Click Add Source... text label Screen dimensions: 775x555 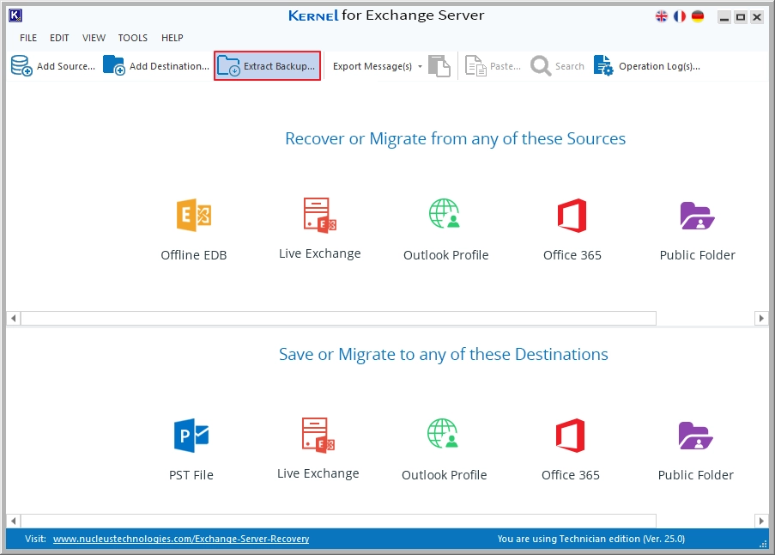(x=66, y=66)
